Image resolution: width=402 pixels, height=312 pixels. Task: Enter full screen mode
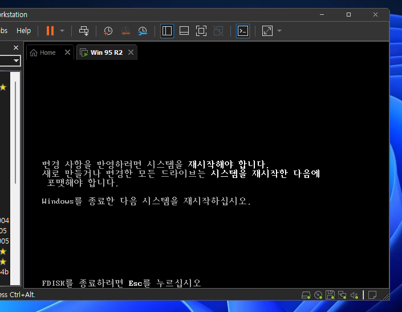[x=201, y=31]
